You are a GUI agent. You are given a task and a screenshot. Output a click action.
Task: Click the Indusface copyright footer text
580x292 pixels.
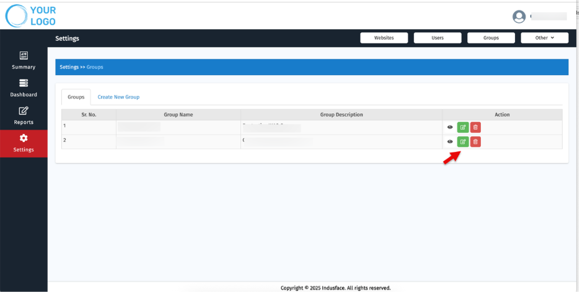point(335,288)
